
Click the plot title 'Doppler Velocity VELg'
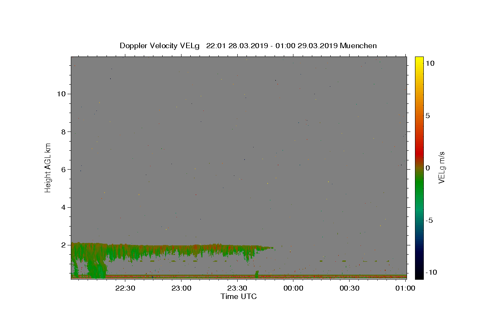[161, 46]
